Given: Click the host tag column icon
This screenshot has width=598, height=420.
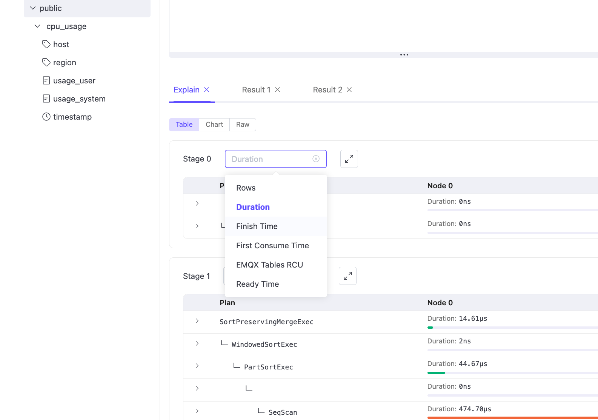Looking at the screenshot, I should 46,45.
